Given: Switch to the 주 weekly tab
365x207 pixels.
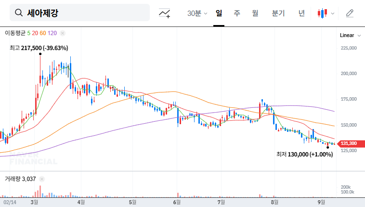Looking at the screenshot, I should point(237,13).
